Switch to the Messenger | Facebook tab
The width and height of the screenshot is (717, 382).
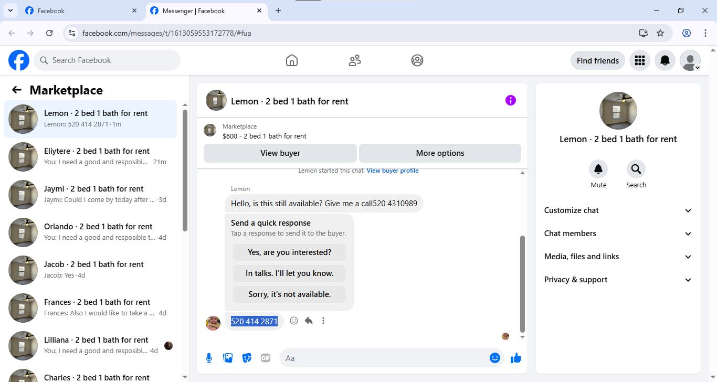205,10
